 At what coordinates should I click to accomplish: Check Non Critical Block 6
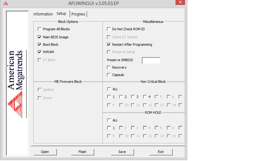coord(169,97)
